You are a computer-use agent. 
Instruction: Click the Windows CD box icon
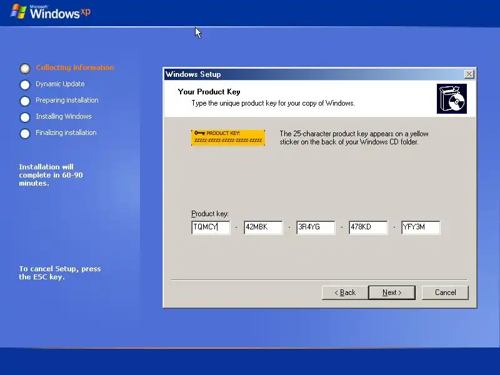451,99
